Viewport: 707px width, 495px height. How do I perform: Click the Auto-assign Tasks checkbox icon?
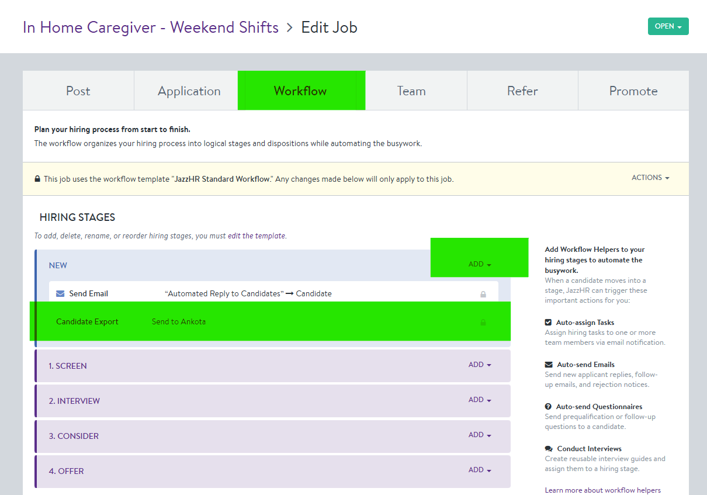(548, 323)
